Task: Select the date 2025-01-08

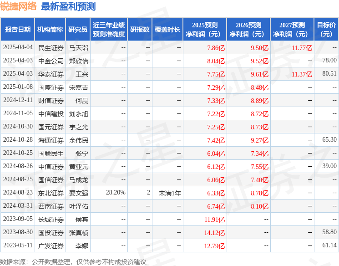Action: tap(18, 87)
